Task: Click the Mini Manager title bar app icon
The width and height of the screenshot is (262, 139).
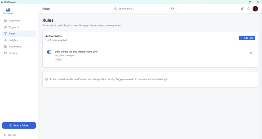Action: tap(2, 2)
